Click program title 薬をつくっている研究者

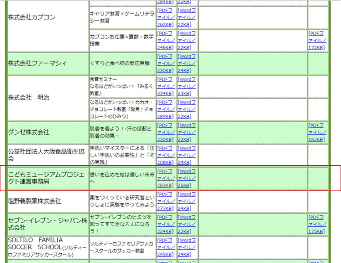pyautogui.click(x=122, y=202)
